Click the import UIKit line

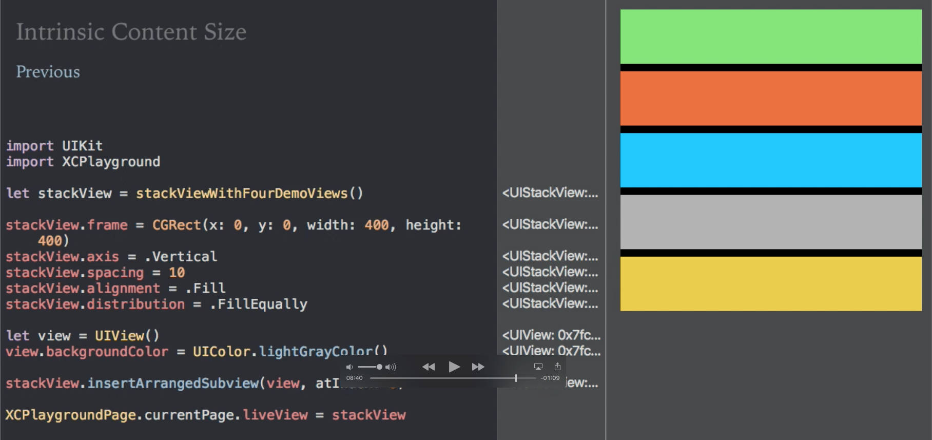click(54, 146)
